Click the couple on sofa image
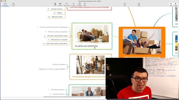Screen dimensions: 179x100 click(x=92, y=34)
